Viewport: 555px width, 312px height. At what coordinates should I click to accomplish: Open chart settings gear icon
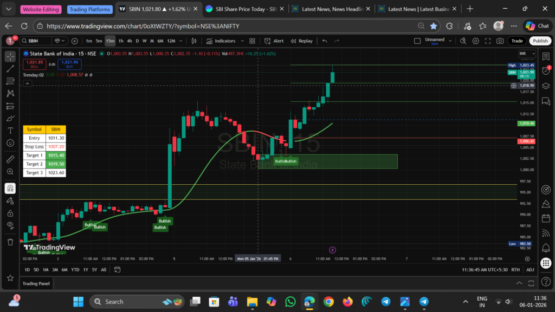tap(475, 41)
